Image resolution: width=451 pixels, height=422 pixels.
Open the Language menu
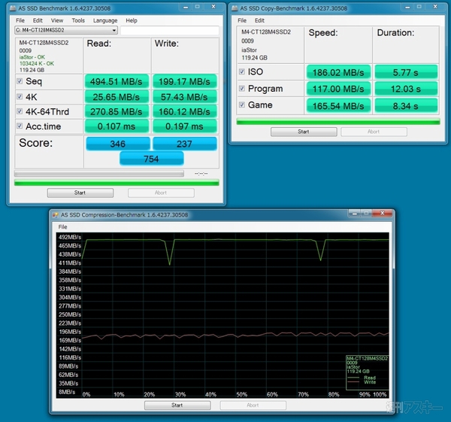tap(105, 20)
